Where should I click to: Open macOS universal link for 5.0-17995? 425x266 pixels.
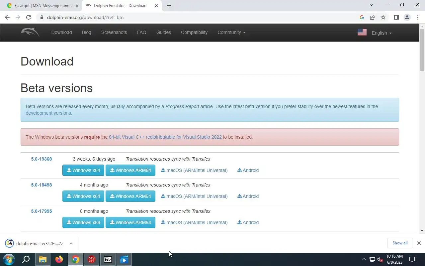coord(194,222)
